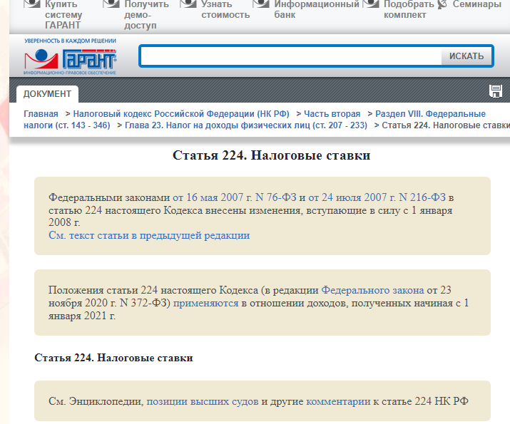Viewport: 510px width, 424px height.
Task: Open Получить демо-доступ link
Action: 146,15
